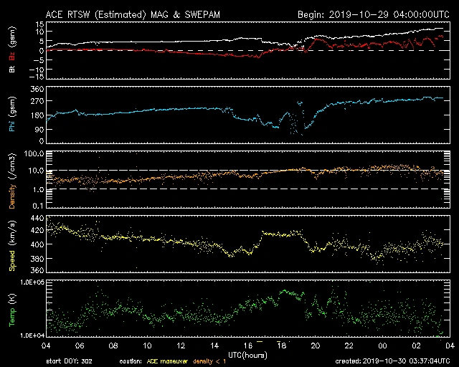Click the 18 hour tick on time axis

coord(283,345)
